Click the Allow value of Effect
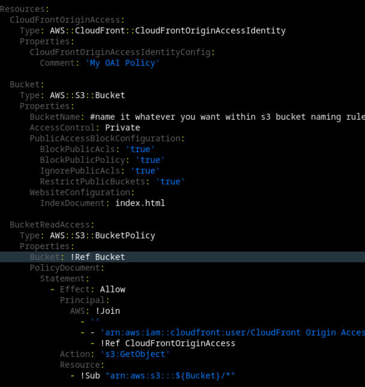This screenshot has height=387, width=365. tap(112, 289)
